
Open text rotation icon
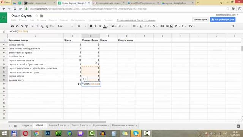coord(154,26)
